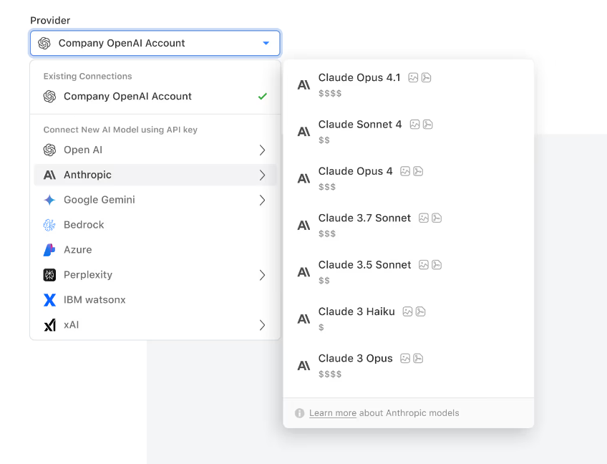Image resolution: width=607 pixels, height=464 pixels.
Task: Click file support icon for Claude 3.7 Sonnet
Action: coord(437,218)
